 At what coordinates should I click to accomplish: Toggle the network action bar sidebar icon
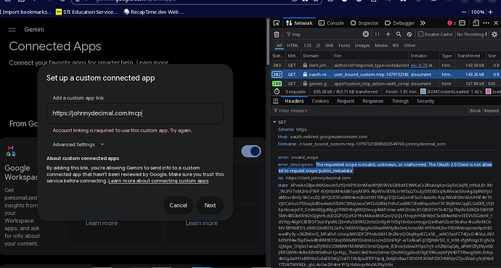tap(275, 101)
